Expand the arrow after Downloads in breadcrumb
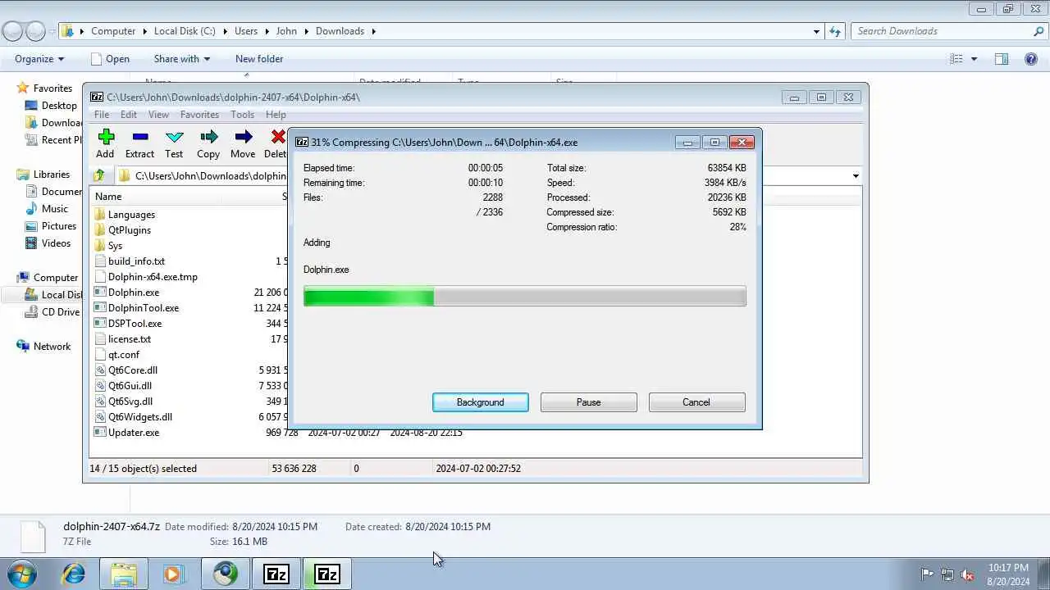This screenshot has width=1050, height=590. 374,31
